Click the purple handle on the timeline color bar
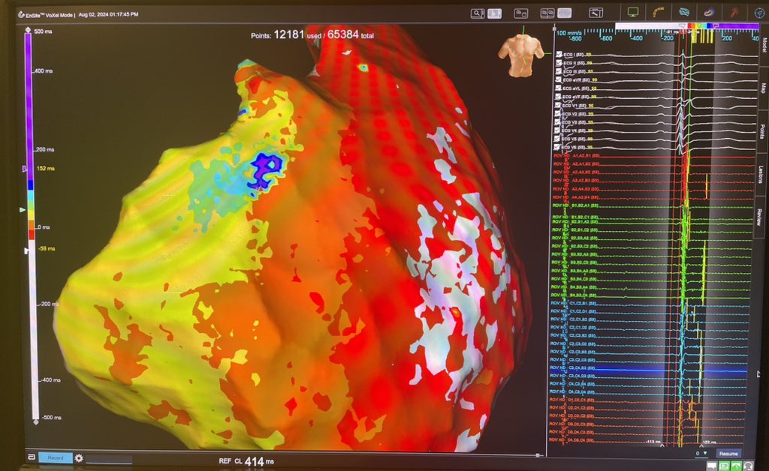The width and height of the screenshot is (769, 471). [x=716, y=25]
